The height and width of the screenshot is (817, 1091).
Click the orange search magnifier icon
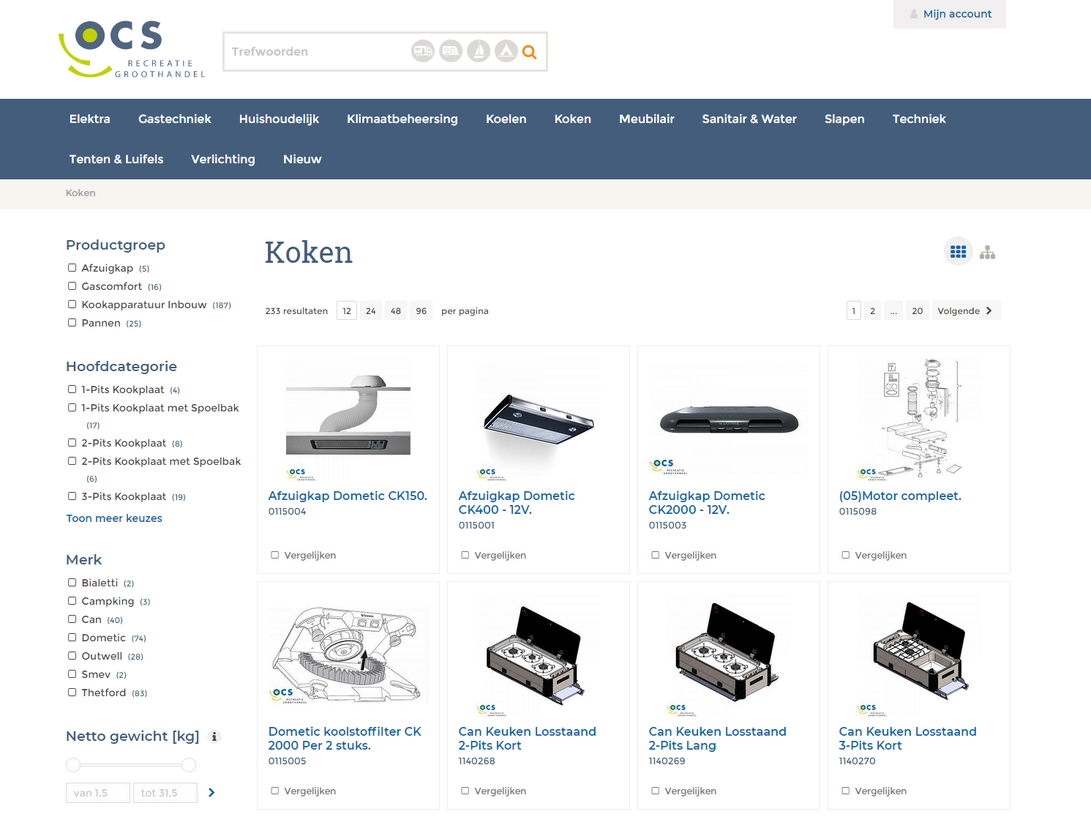[530, 52]
